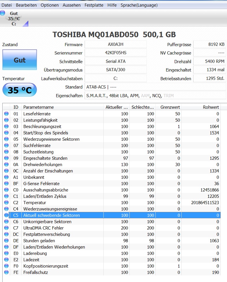Image resolution: width=227 pixels, height=282 pixels.
Task: Click the status icon of the Beschleunigungszeit row
Action: pyautogui.click(x=6, y=126)
